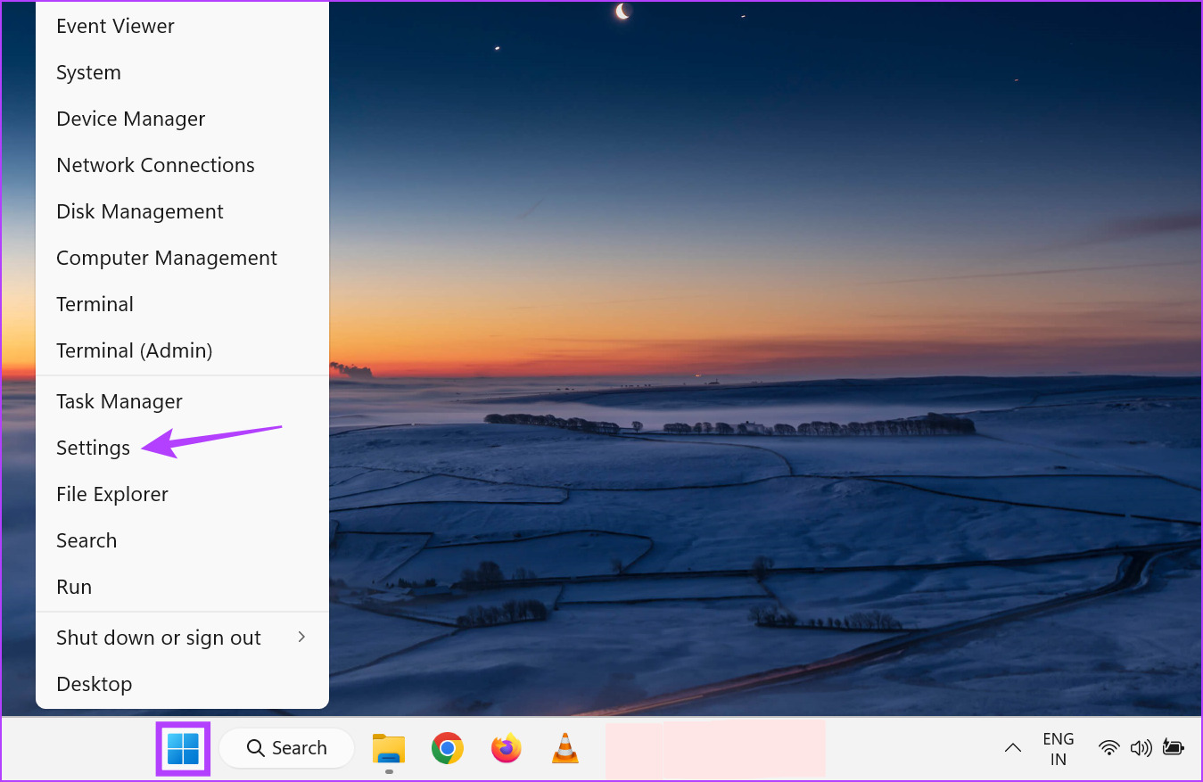The height and width of the screenshot is (782, 1203).
Task: Open Disk Management entry
Action: 182,211
